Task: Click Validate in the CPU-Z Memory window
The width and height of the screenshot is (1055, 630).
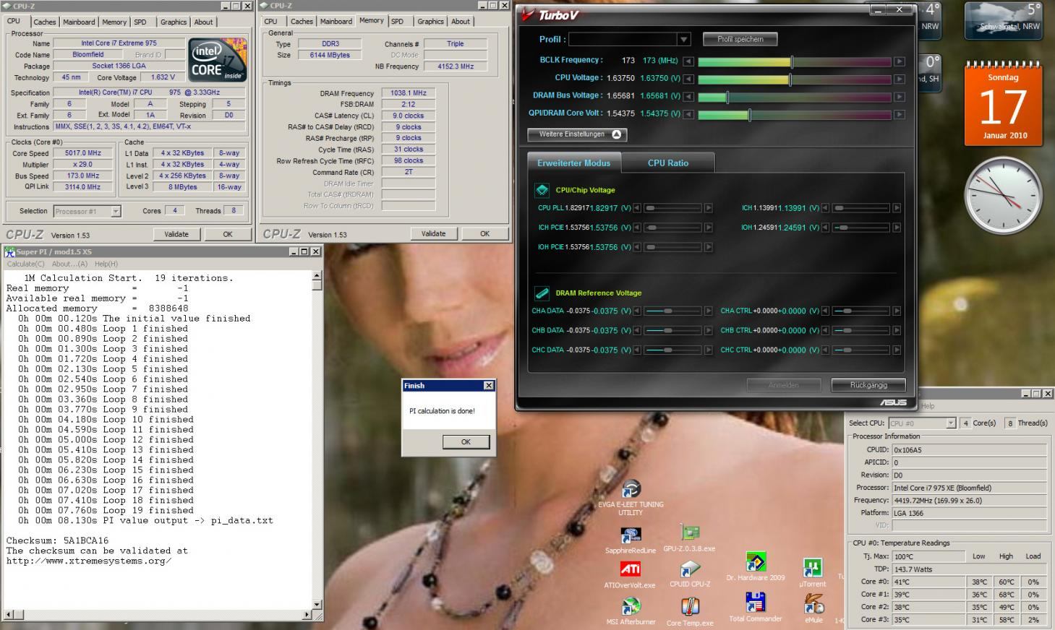Action: pyautogui.click(x=433, y=233)
